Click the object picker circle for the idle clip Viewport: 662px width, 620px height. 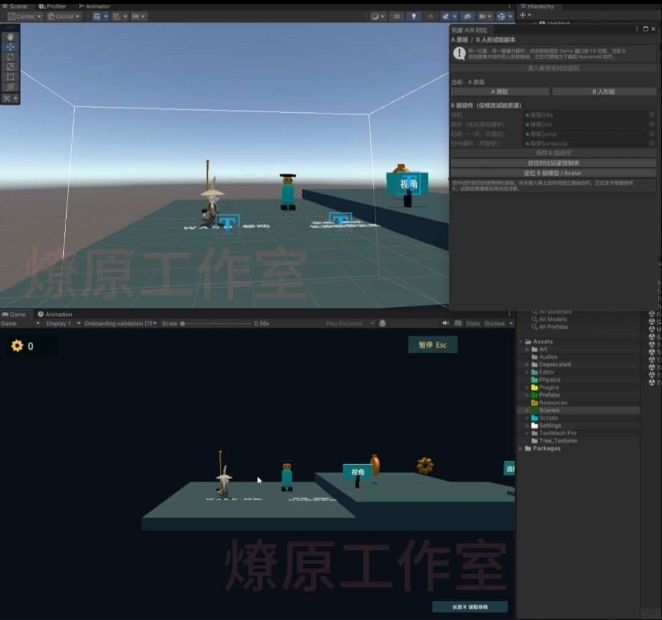tap(652, 115)
